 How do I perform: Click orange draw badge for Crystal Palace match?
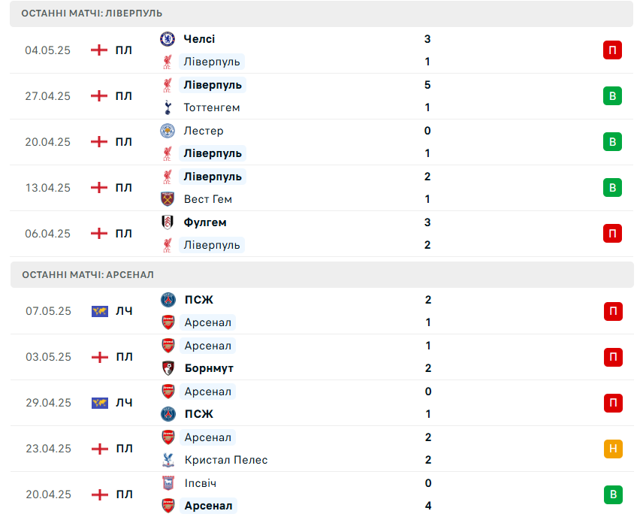point(613,449)
